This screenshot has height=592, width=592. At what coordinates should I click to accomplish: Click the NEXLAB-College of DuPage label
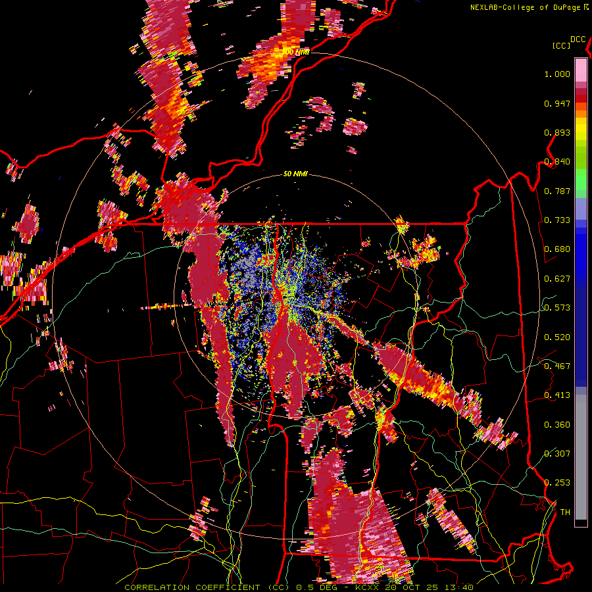[524, 7]
